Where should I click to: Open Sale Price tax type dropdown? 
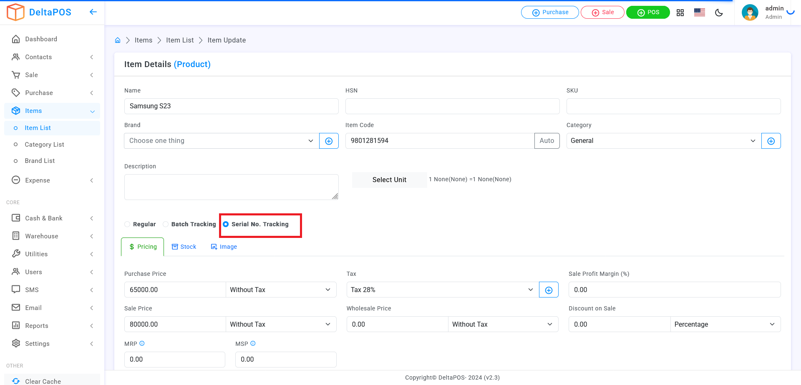[281, 324]
